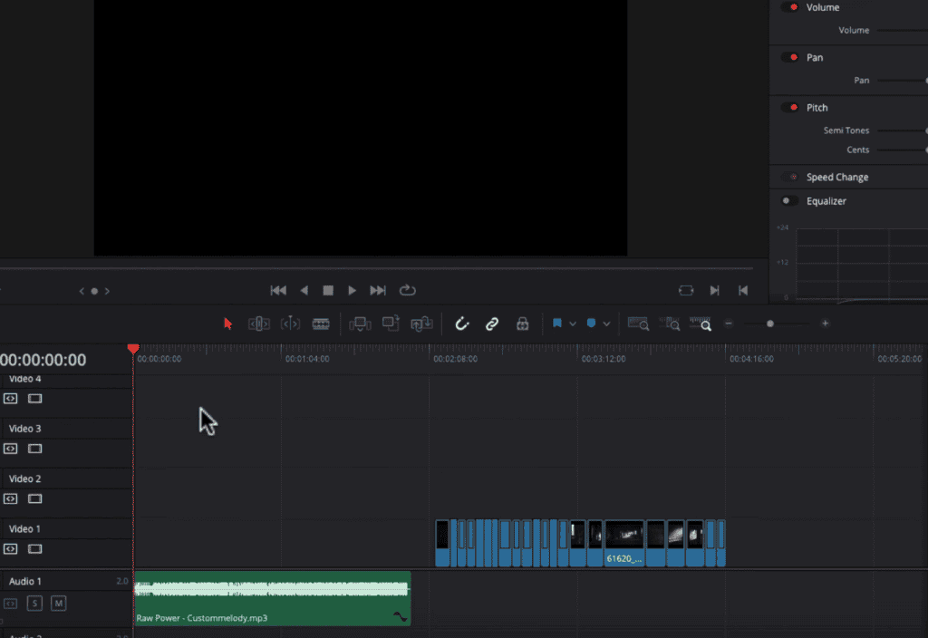The image size is (928, 638).
Task: Toggle auto select on Video 3 track
Action: pyautogui.click(x=11, y=449)
